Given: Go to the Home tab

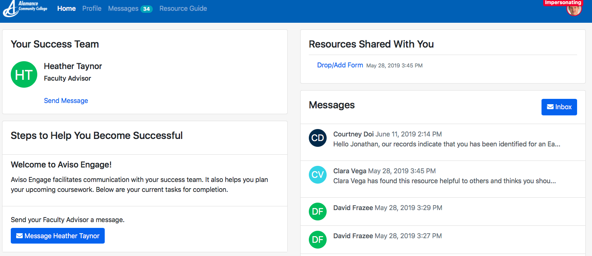Looking at the screenshot, I should pyautogui.click(x=66, y=8).
